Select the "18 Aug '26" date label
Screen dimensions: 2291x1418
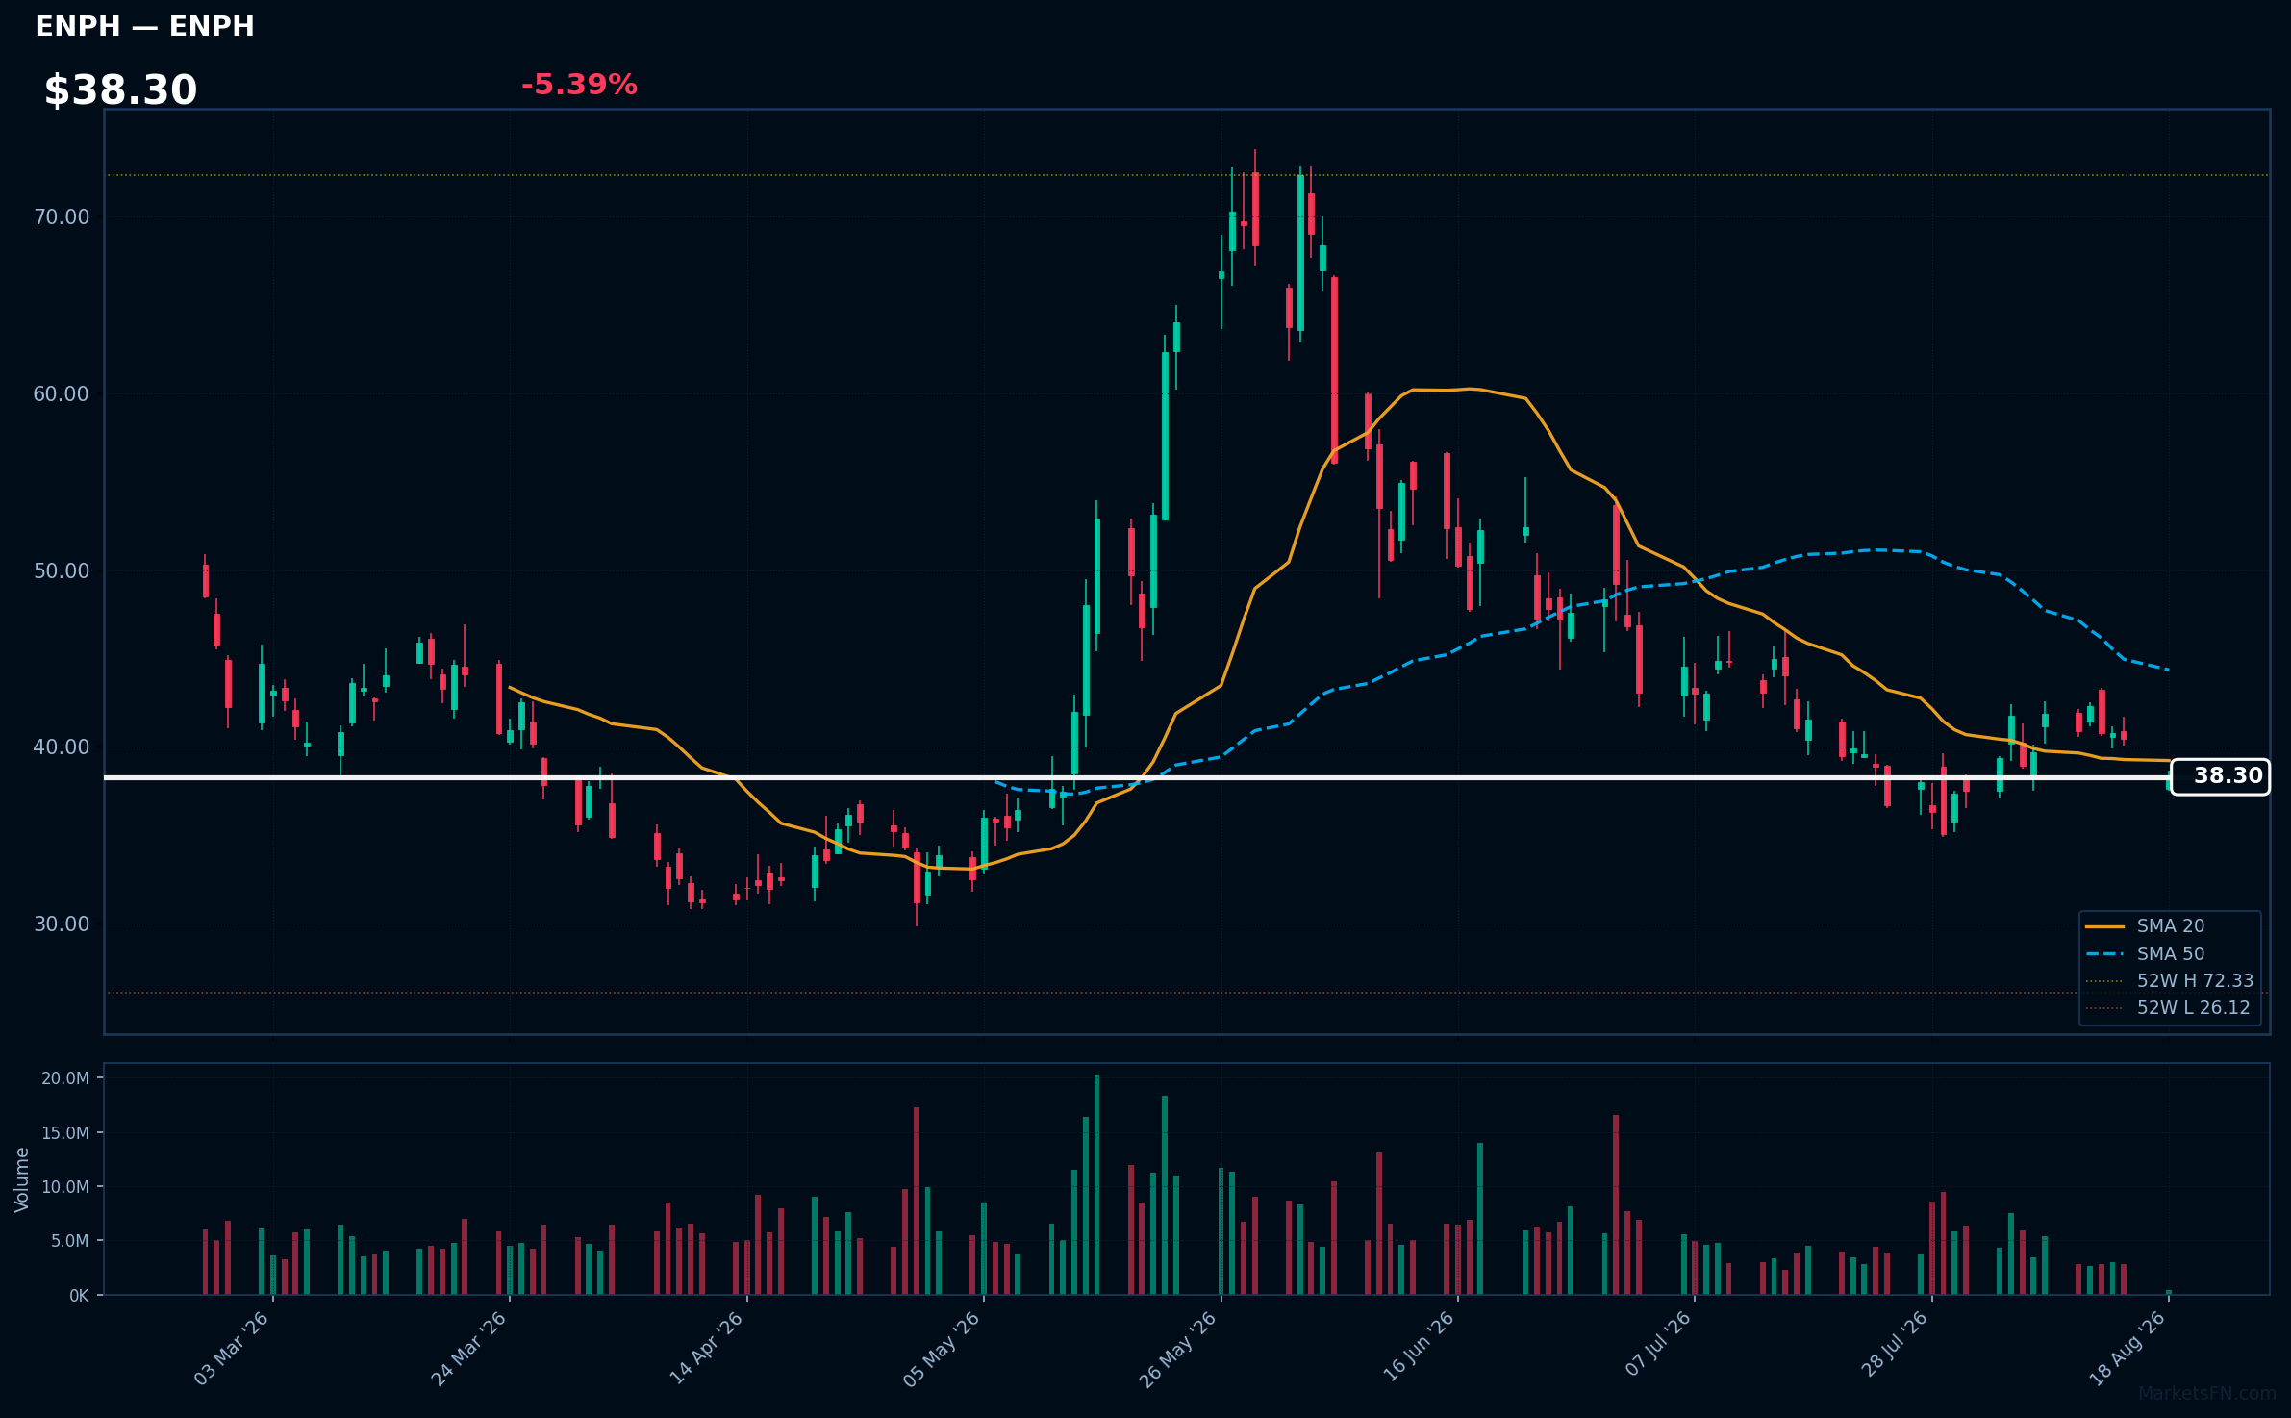click(2127, 1349)
